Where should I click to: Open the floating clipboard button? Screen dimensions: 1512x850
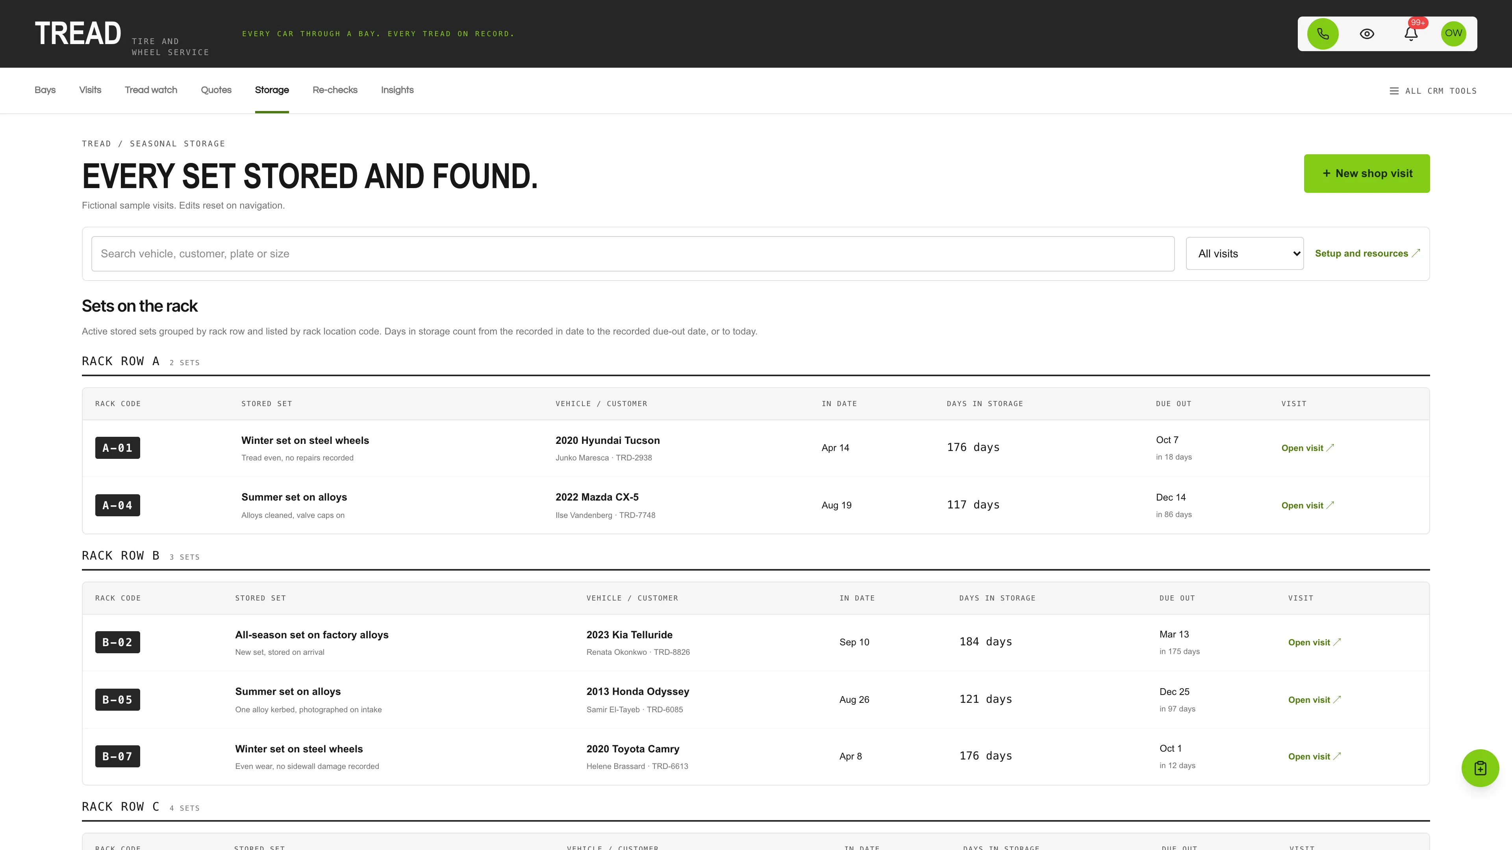tap(1480, 768)
